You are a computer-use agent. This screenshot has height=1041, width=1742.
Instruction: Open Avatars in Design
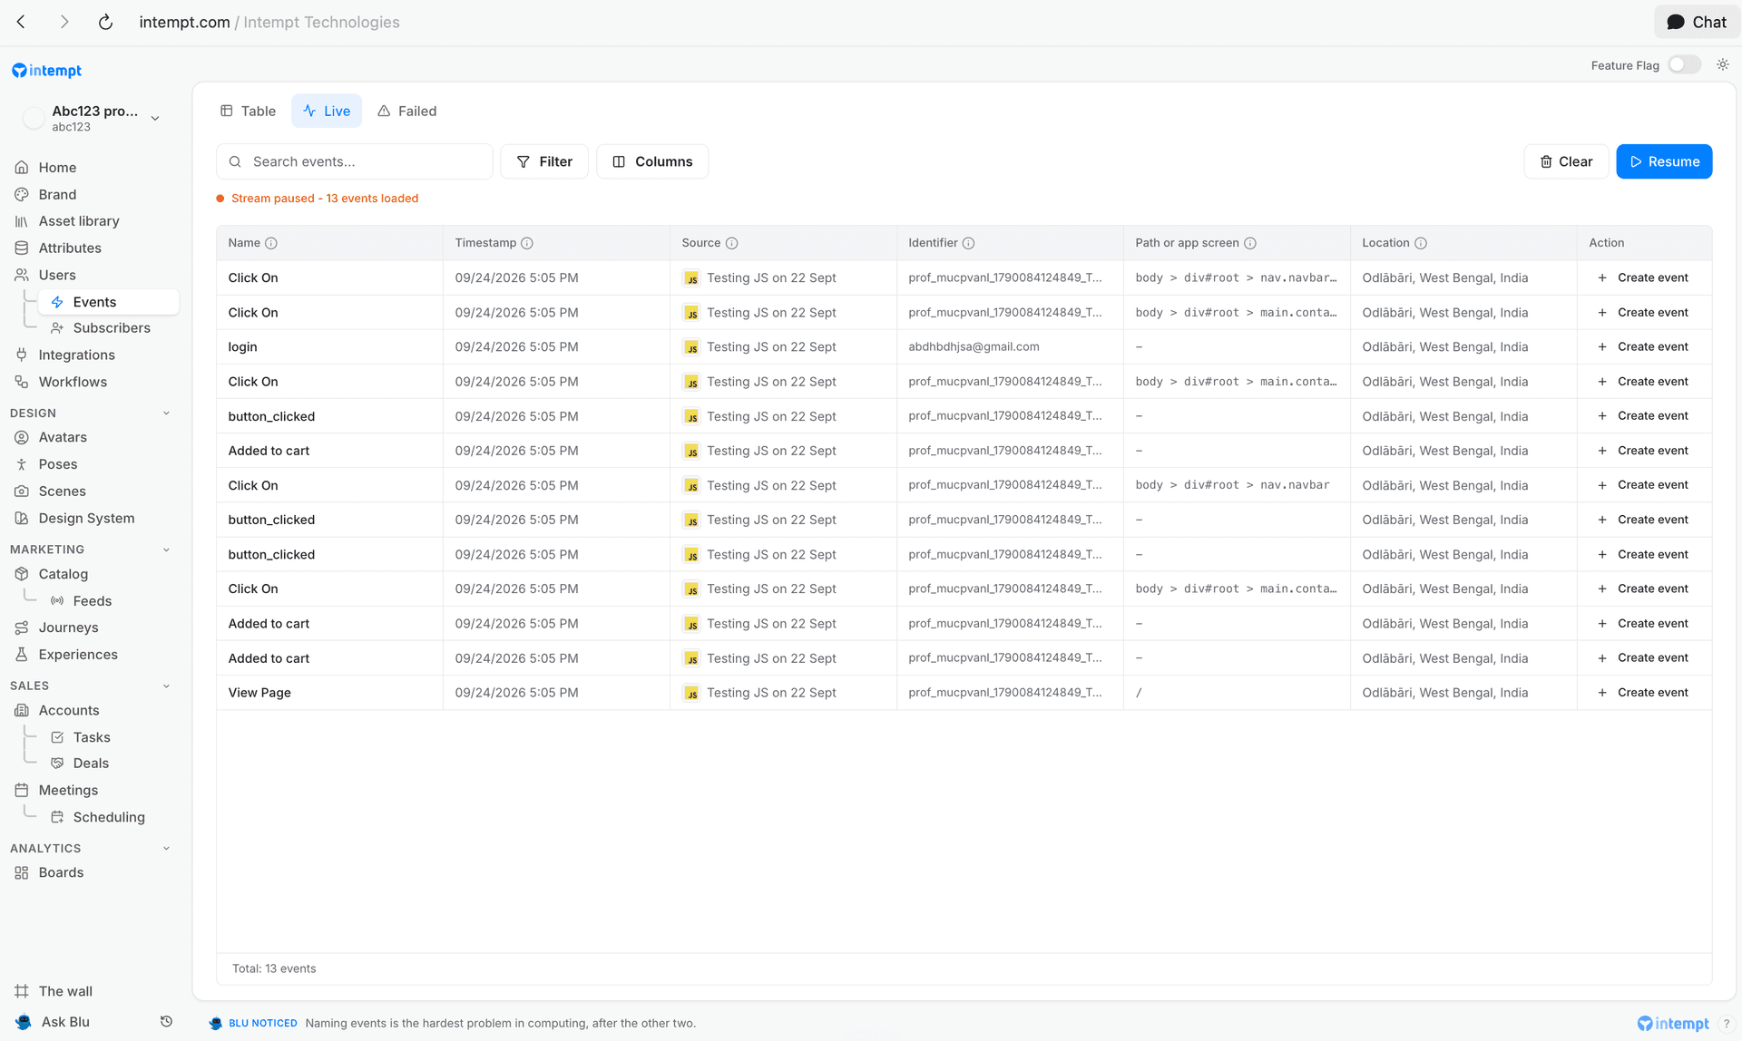[x=62, y=438]
